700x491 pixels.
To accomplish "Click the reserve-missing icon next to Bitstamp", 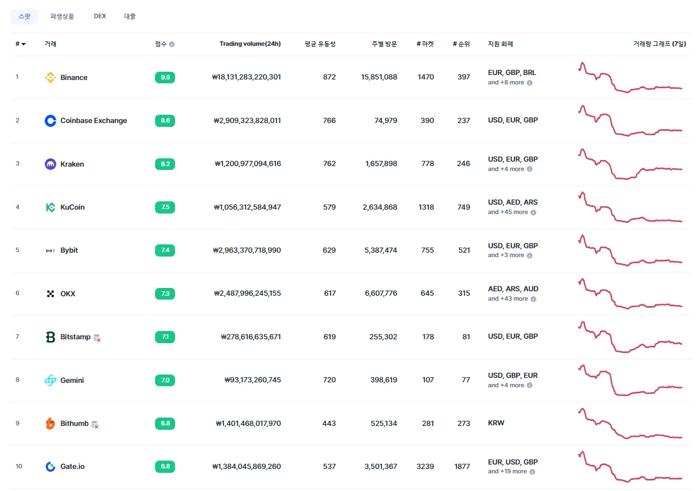I will tap(97, 338).
